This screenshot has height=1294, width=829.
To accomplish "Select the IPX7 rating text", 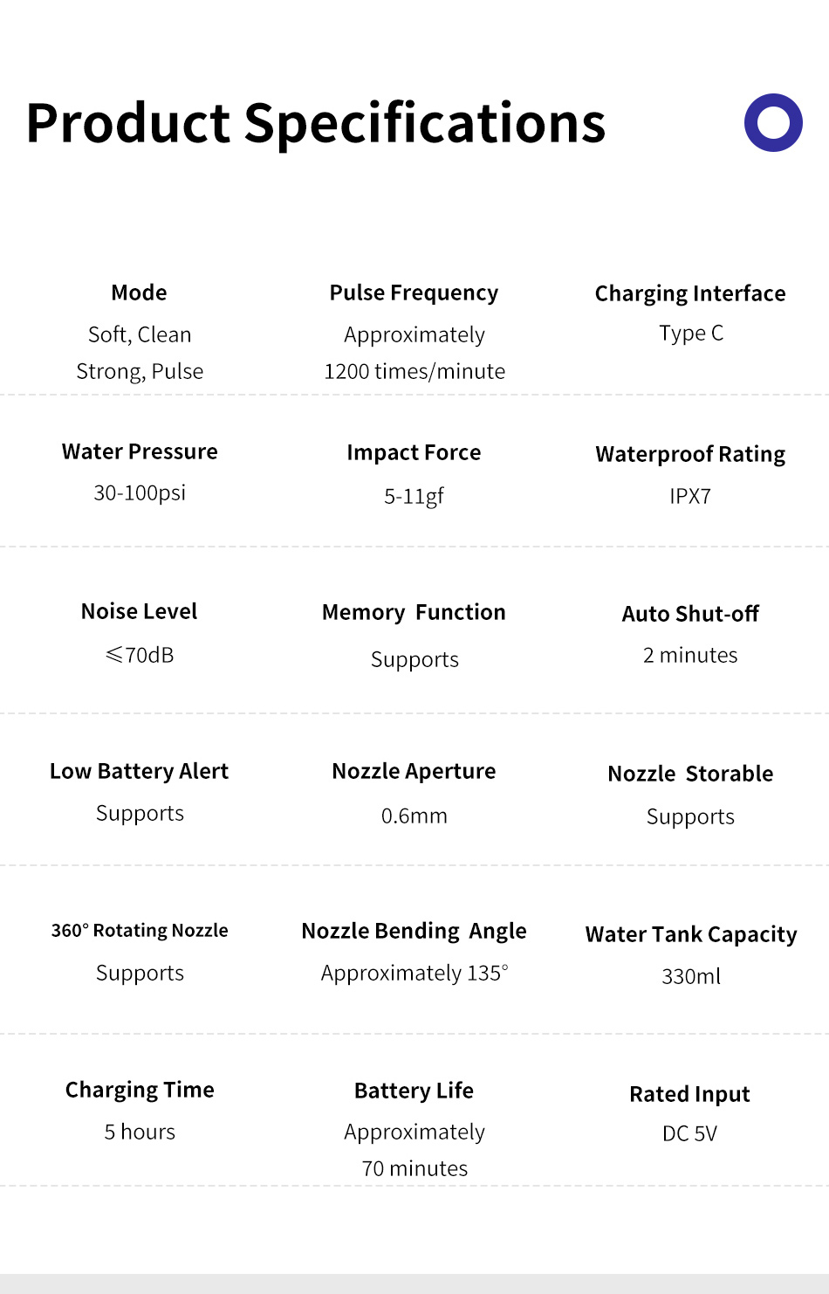I will pyautogui.click(x=690, y=496).
